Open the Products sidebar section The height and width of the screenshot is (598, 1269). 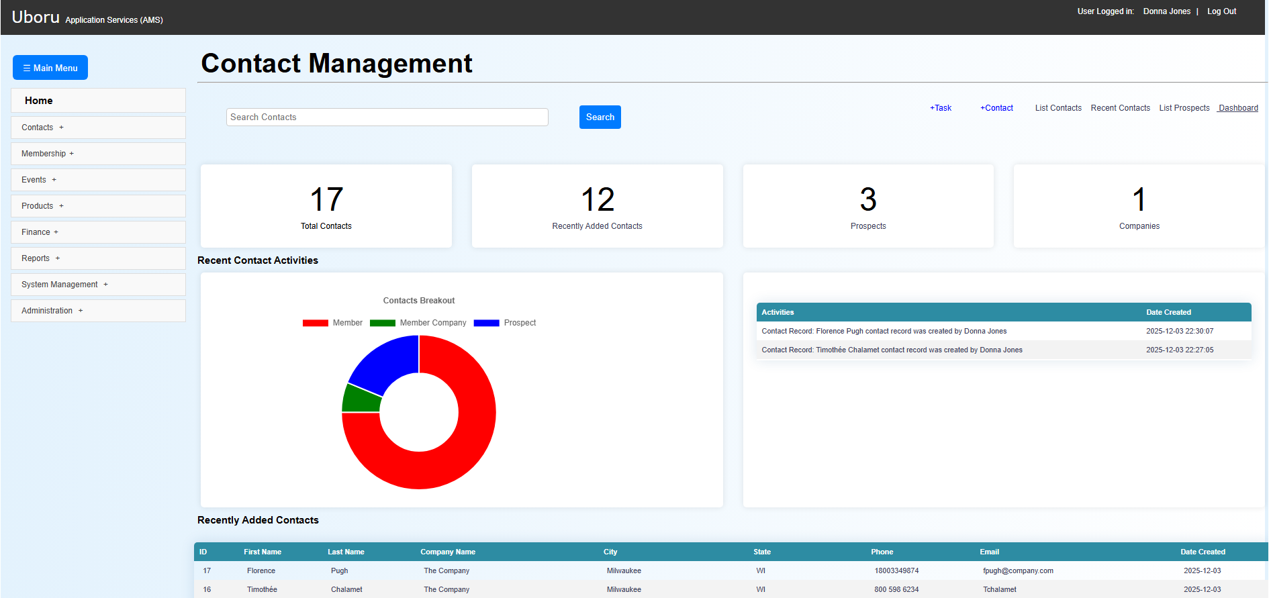click(x=42, y=206)
